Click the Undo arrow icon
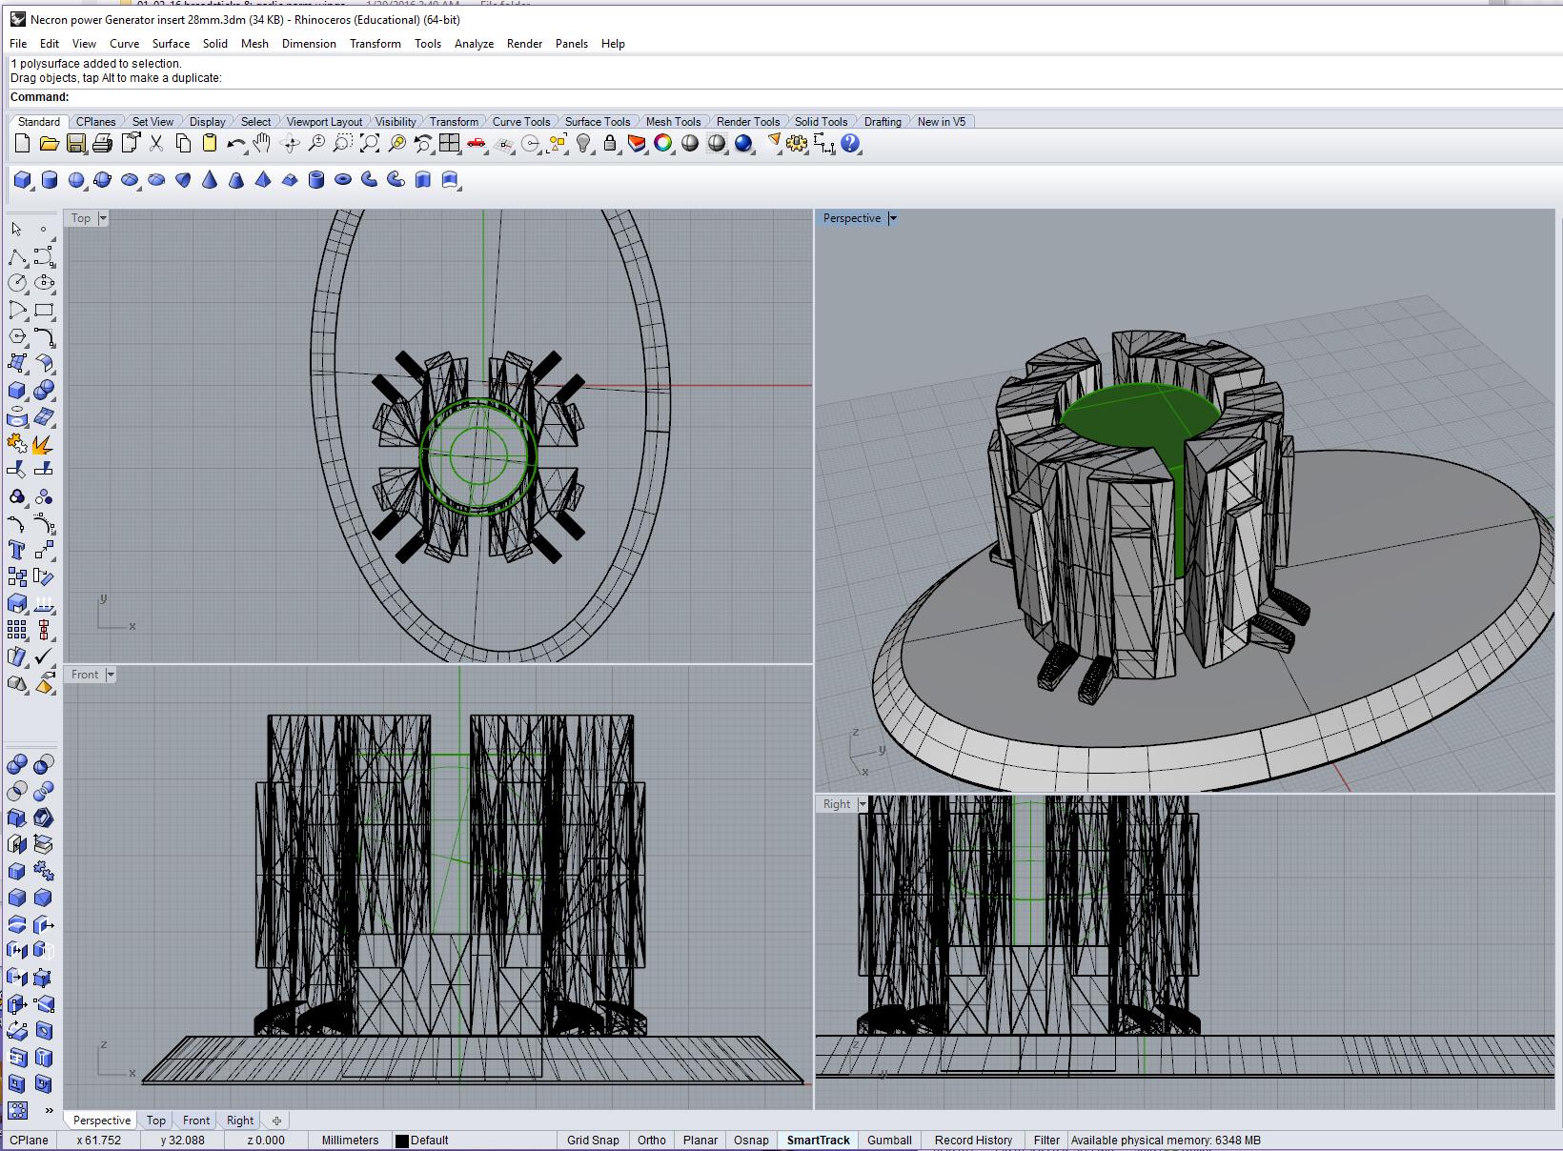The height and width of the screenshot is (1151, 1563). pos(235,144)
